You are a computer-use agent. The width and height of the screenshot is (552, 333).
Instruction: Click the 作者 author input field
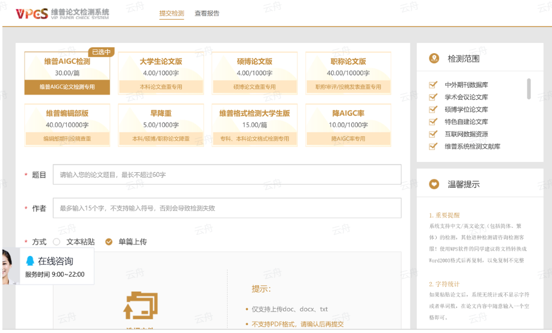(x=227, y=208)
